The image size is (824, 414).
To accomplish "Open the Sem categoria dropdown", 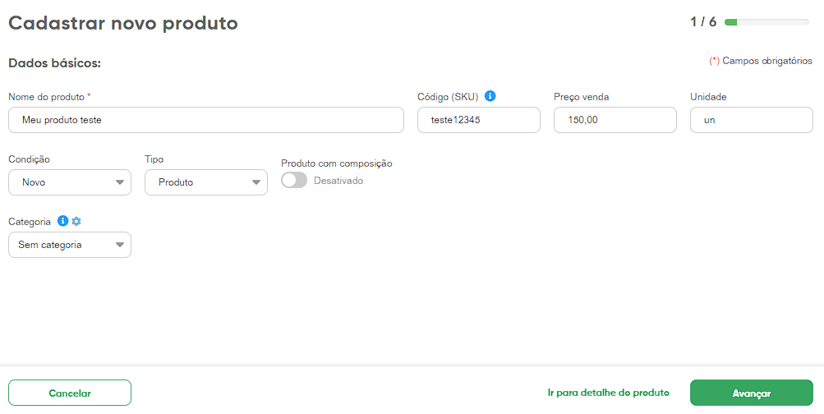I will pyautogui.click(x=70, y=245).
